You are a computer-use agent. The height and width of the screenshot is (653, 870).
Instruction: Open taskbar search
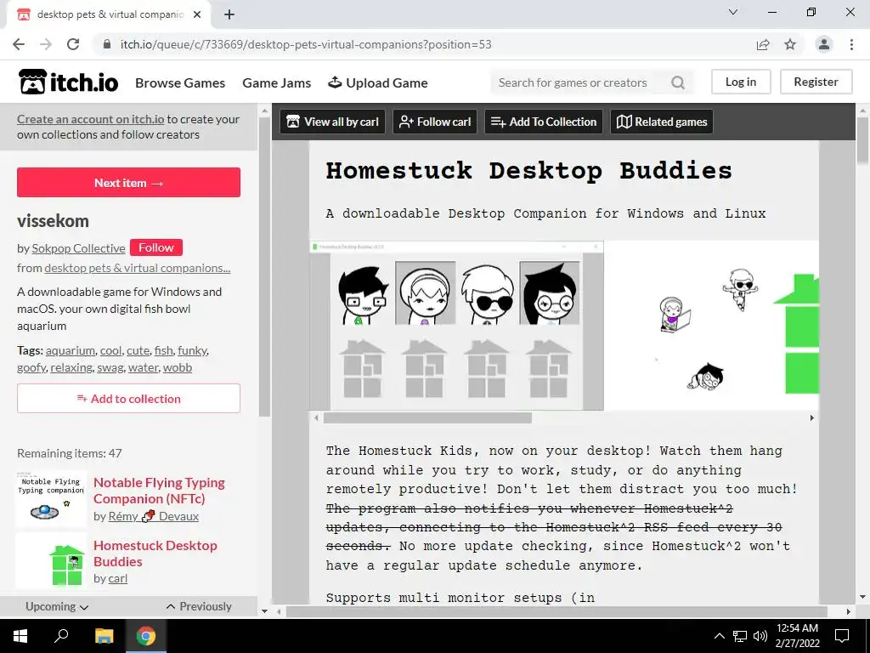pyautogui.click(x=61, y=636)
